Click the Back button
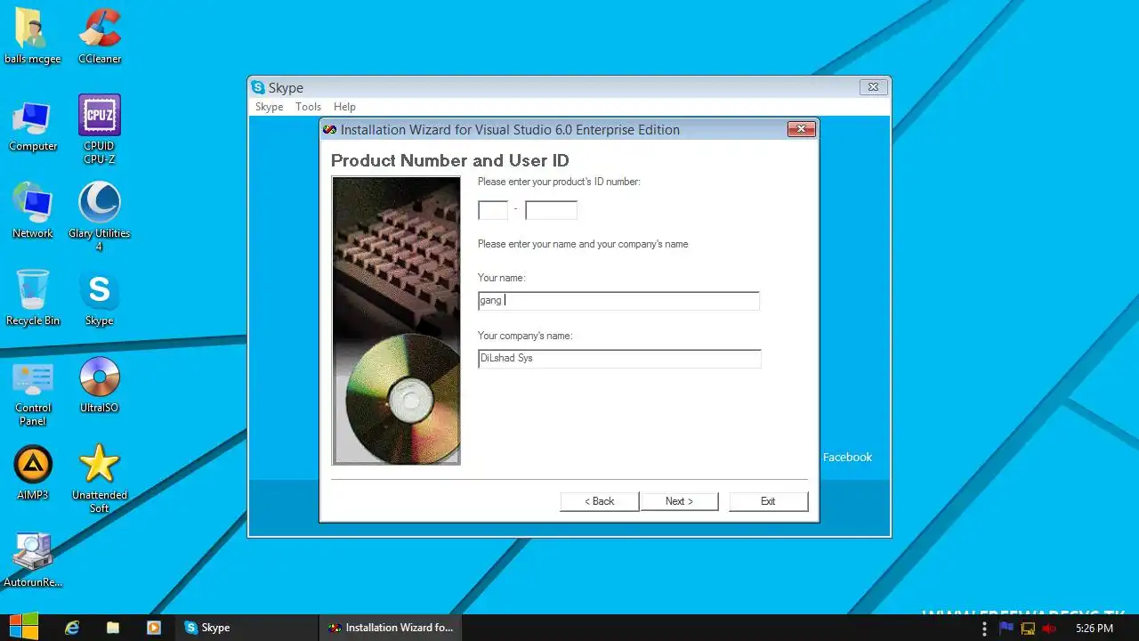The image size is (1139, 641). [600, 501]
